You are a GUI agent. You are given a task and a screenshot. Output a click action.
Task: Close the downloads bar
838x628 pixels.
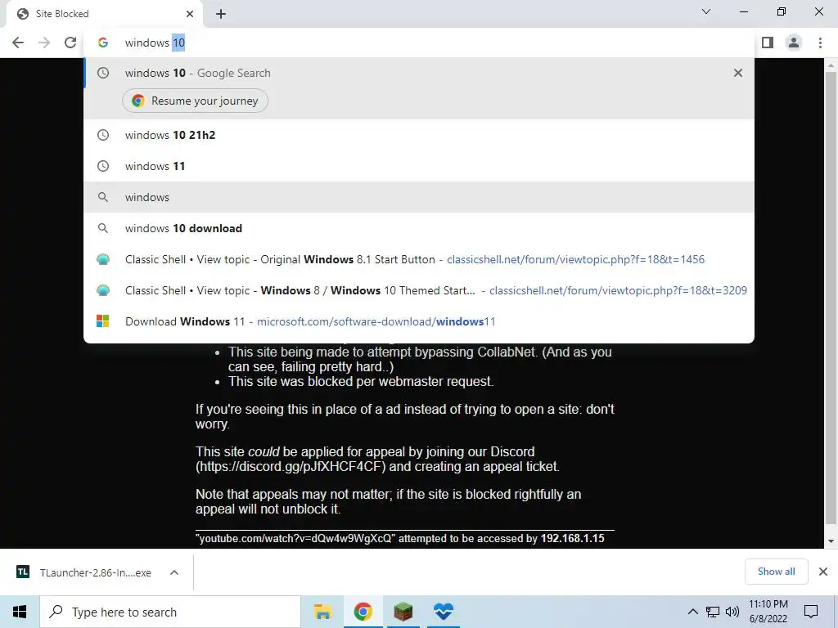[x=823, y=572]
